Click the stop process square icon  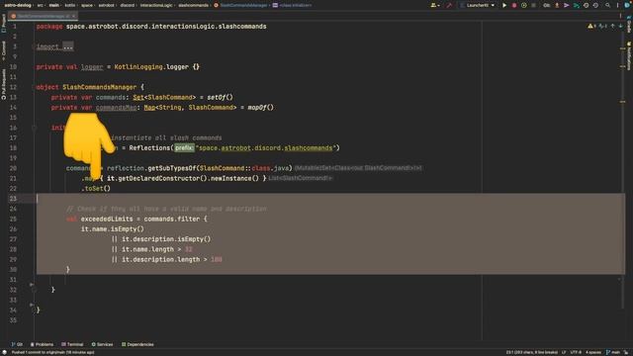tap(533, 5)
